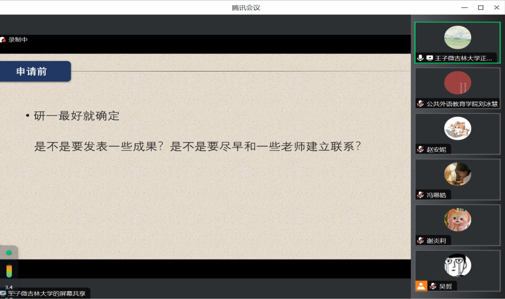Viewport: 505px width, 299px height.
Task: Click the red recording indicator icon
Action: [3, 40]
